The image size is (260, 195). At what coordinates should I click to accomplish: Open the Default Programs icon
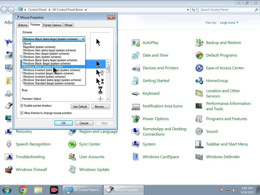point(199,55)
